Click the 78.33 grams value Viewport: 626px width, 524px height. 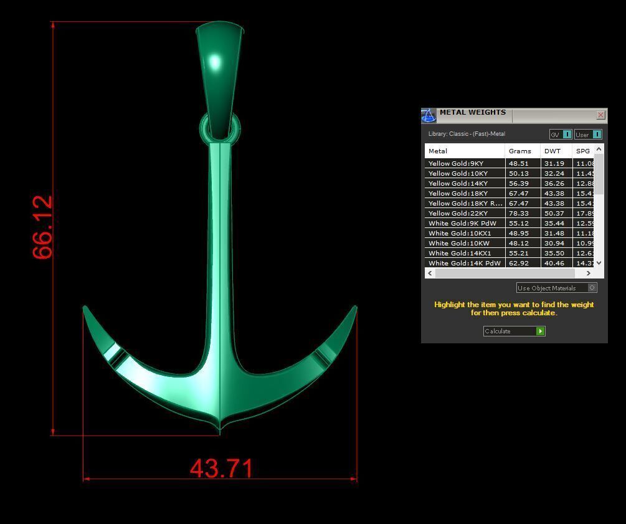519,213
